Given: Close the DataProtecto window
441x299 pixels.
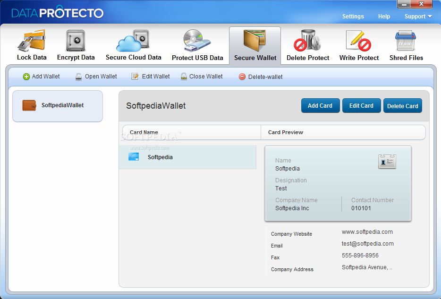Looking at the screenshot, I should tap(421, 4).
